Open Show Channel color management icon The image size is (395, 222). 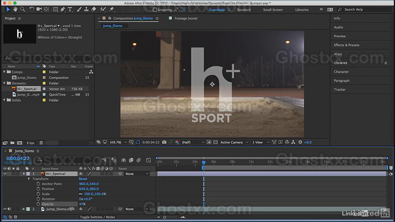(177, 142)
